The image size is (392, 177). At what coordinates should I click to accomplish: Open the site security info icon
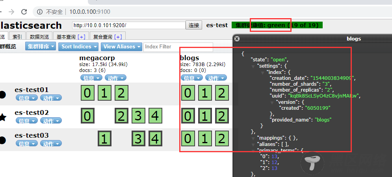click(39, 12)
